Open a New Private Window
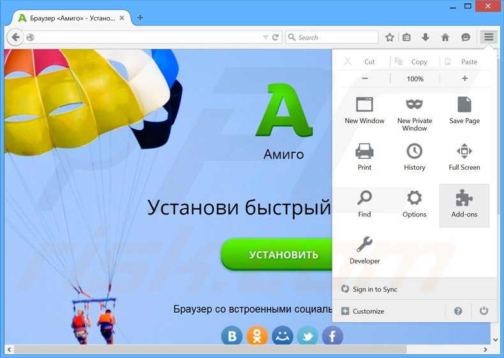This screenshot has height=358, width=504. point(414,114)
